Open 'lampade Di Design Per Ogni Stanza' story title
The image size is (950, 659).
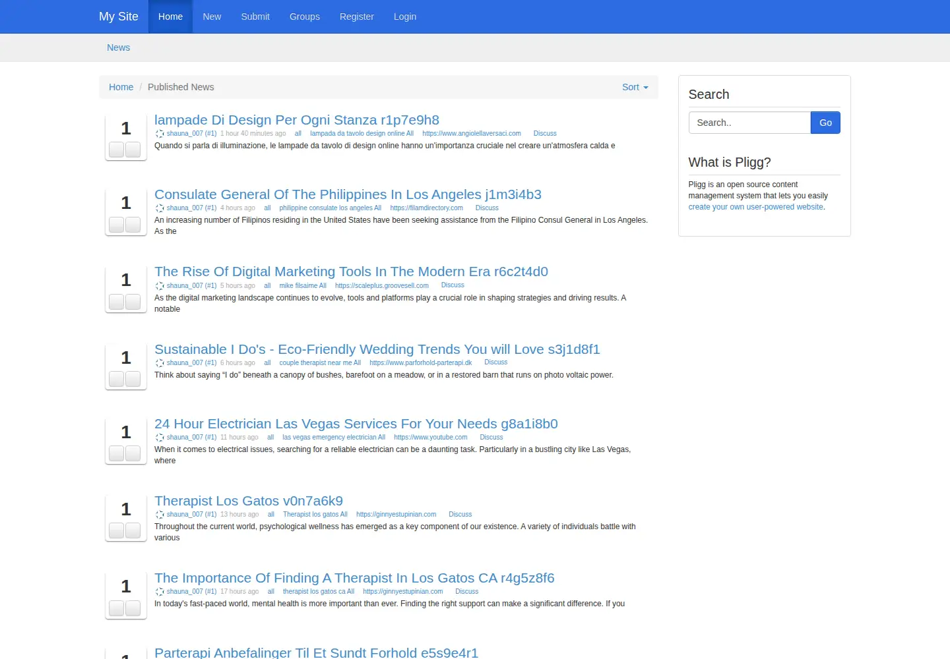(297, 120)
